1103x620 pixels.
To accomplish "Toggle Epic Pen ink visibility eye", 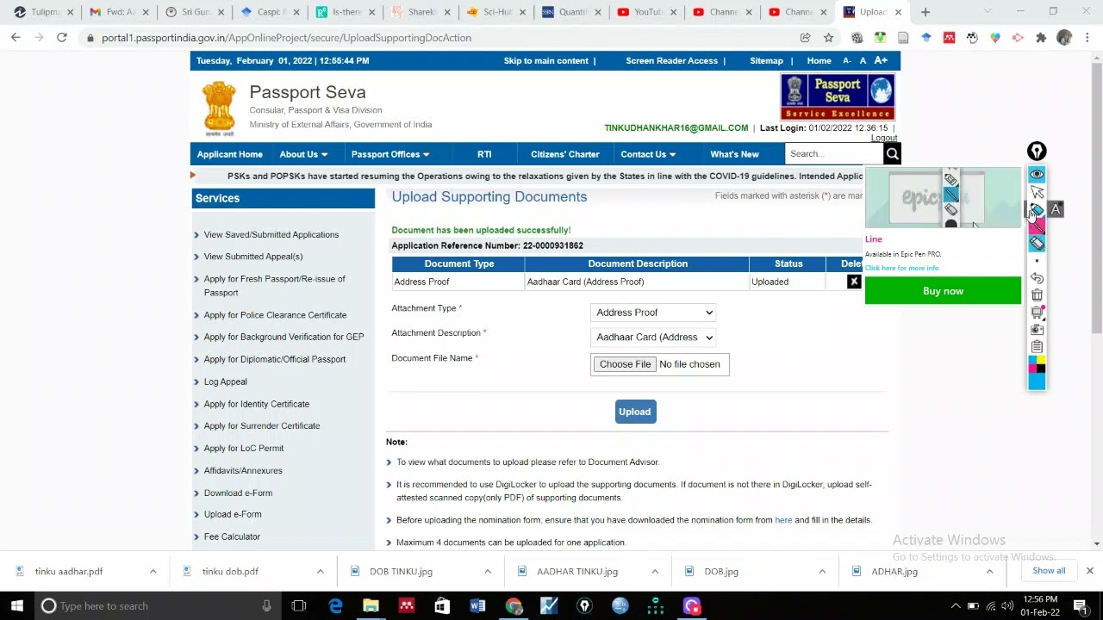I will 1037,174.
